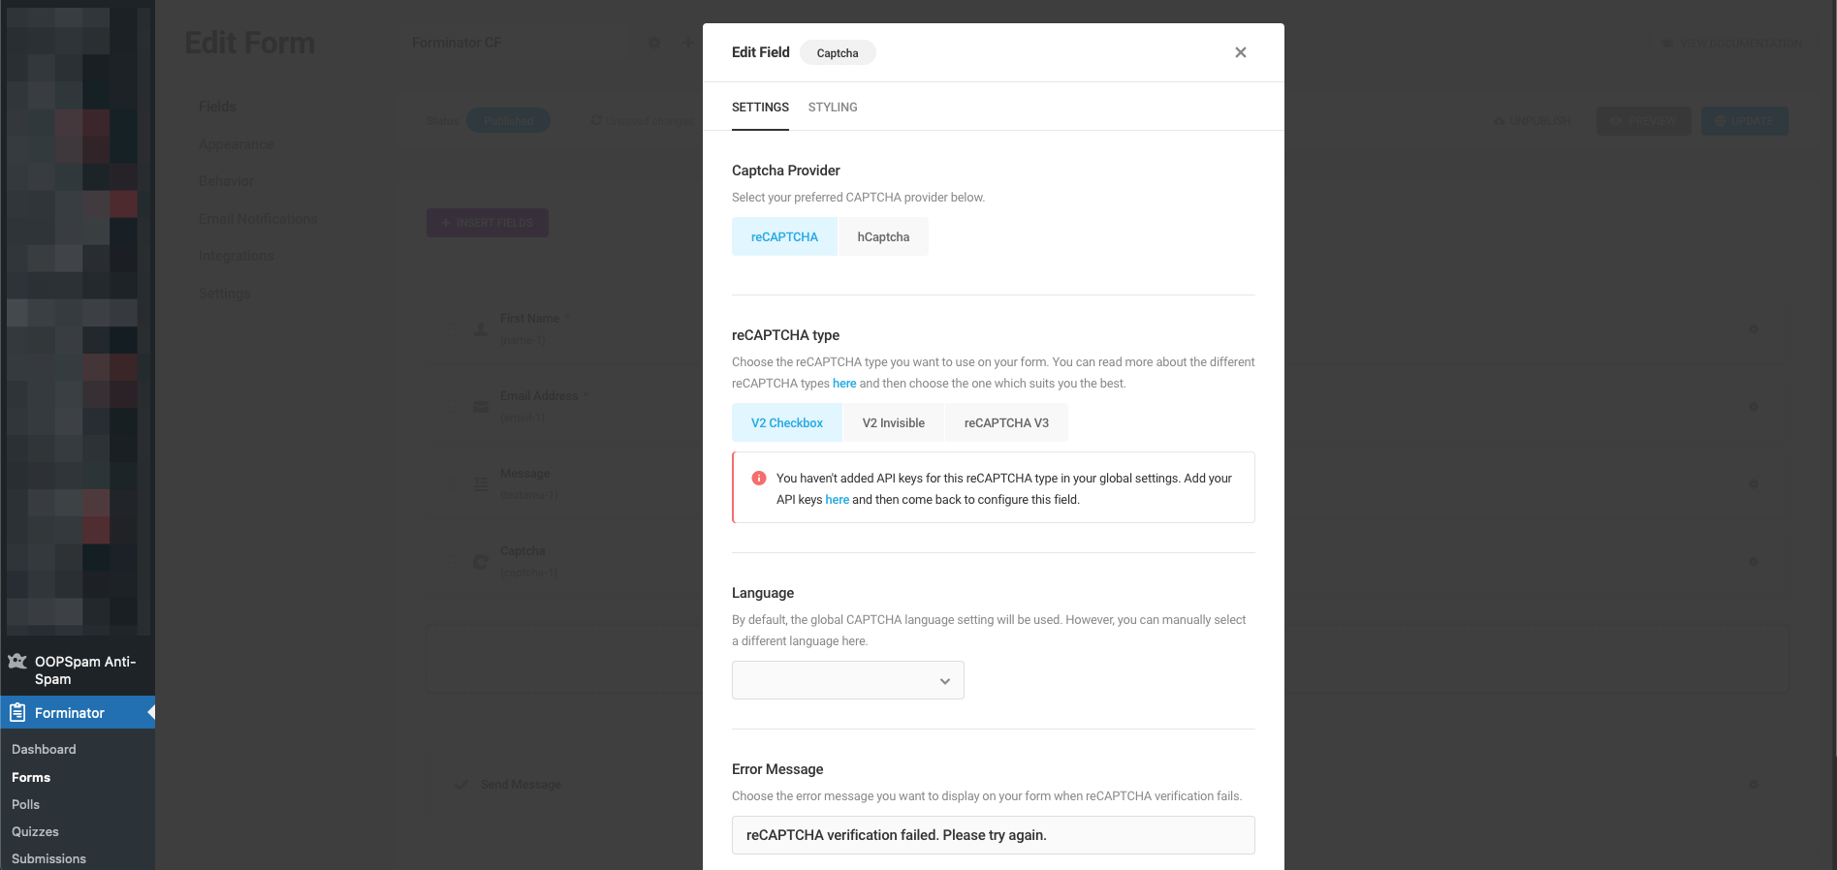Choose the reCAPTCHA V3 type
This screenshot has width=1837, height=870.
pyautogui.click(x=1006, y=422)
